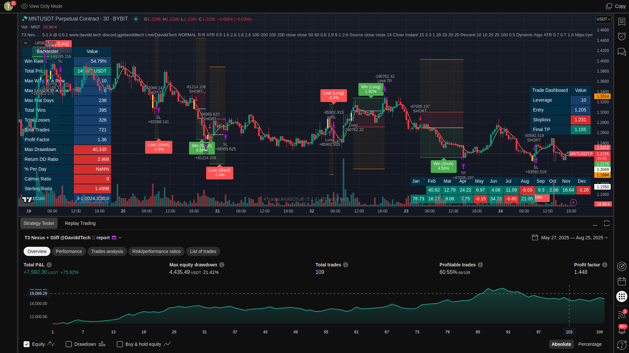Switch to the Strategy Tester tab
This screenshot has width=629, height=353.
click(39, 223)
